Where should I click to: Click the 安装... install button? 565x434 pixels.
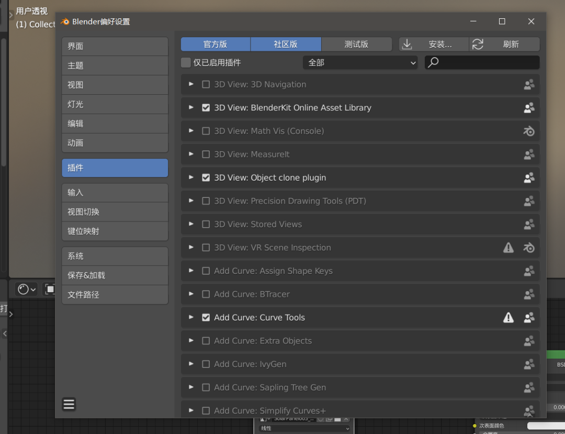[434, 44]
